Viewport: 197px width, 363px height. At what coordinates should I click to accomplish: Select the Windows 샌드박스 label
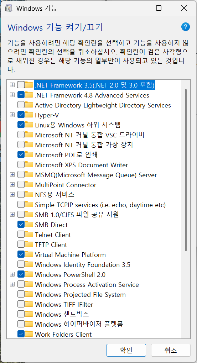[x=62, y=314]
